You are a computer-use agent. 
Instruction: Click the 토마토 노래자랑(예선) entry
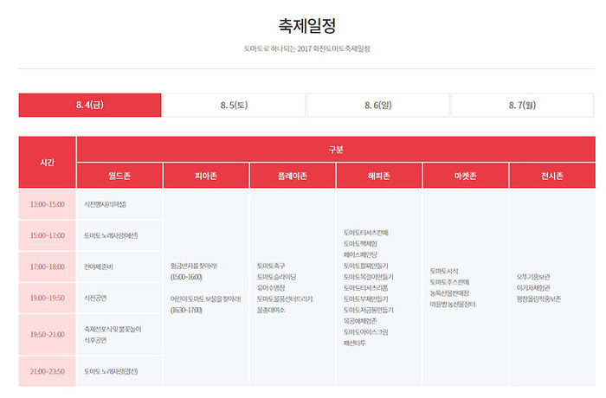click(x=111, y=235)
